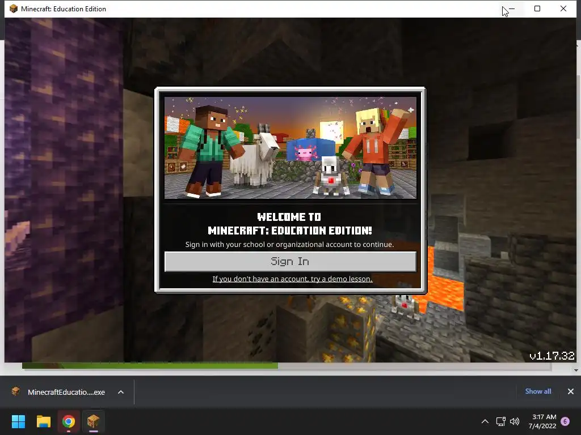Show hidden system tray icons
This screenshot has width=581, height=435.
(485, 421)
